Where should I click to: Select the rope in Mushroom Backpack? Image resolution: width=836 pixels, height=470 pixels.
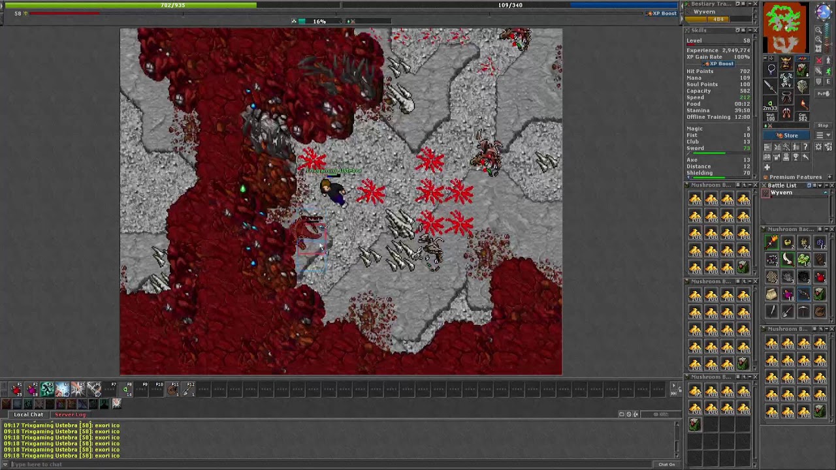pos(820,311)
